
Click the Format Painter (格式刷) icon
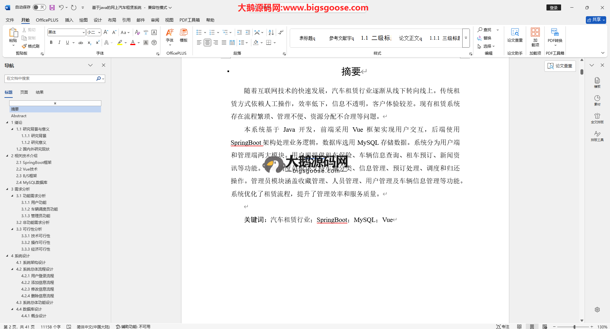coord(30,46)
